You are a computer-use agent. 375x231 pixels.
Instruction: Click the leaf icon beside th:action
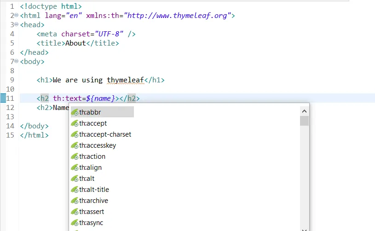point(75,156)
